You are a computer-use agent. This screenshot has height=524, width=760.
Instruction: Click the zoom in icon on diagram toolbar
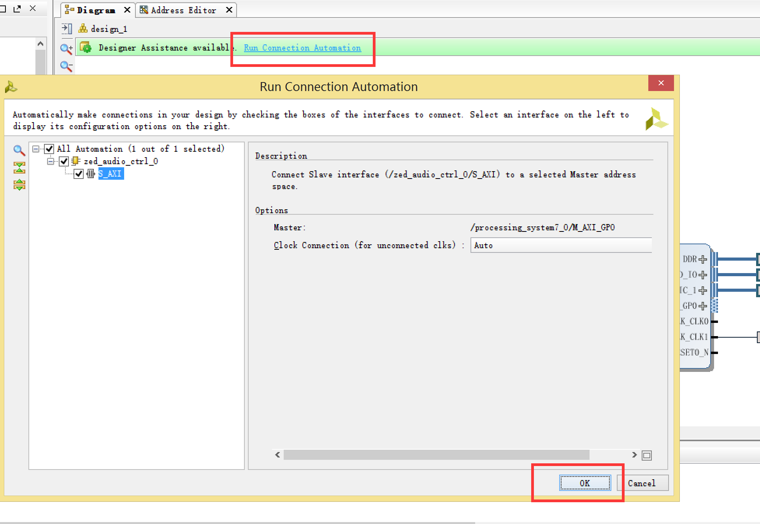(x=67, y=49)
